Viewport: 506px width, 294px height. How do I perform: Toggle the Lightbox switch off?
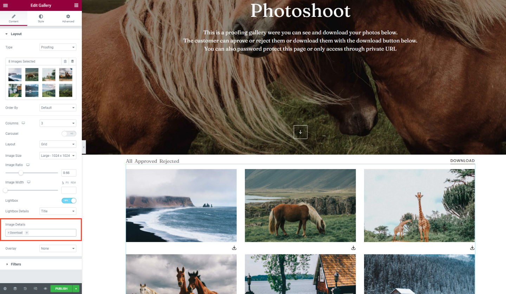(69, 201)
